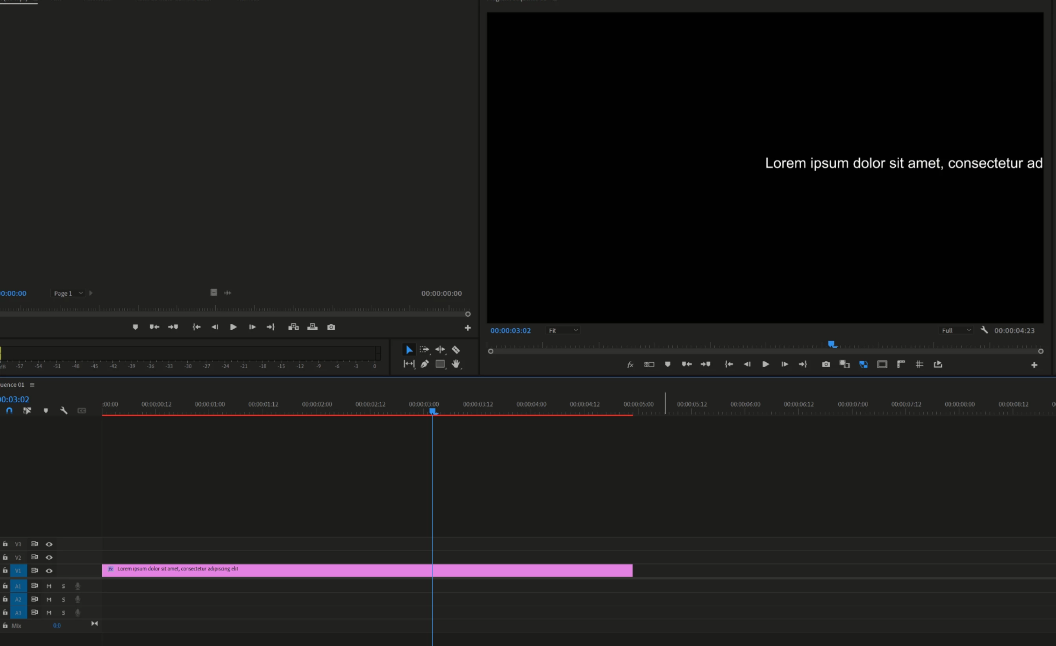Select the Razor tool

click(456, 350)
